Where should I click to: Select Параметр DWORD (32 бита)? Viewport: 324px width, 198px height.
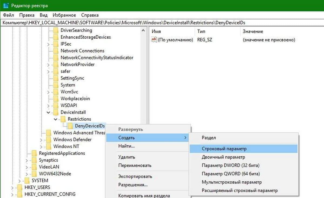click(244, 165)
